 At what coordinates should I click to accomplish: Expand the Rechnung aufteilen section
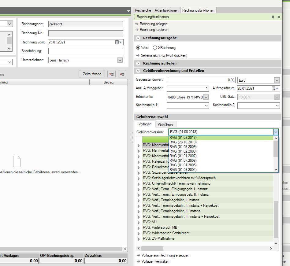(138, 63)
